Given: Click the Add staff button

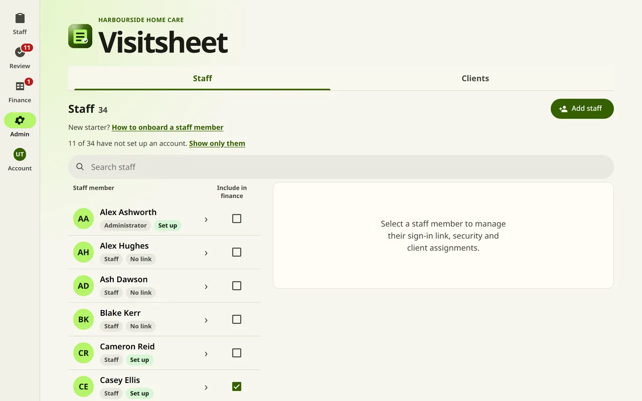Looking at the screenshot, I should [x=582, y=108].
